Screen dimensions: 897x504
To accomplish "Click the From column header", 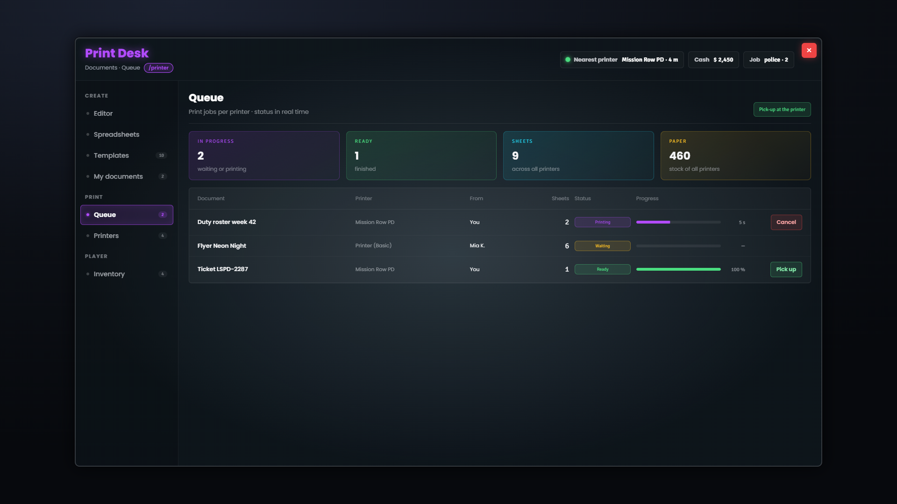I will tap(476, 198).
